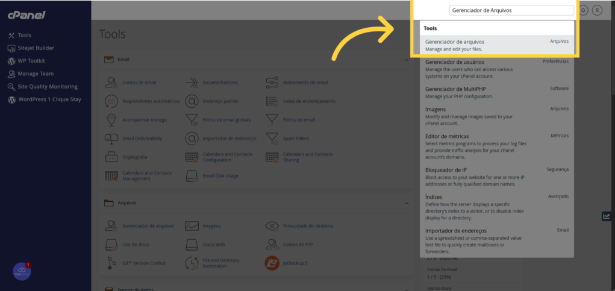The image size is (615, 291).
Task: Click the Filtros de email funnel icon
Action: coord(272,120)
